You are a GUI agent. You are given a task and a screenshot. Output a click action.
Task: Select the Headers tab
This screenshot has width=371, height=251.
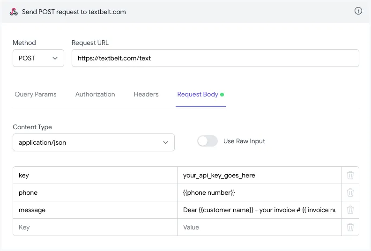pyautogui.click(x=146, y=94)
